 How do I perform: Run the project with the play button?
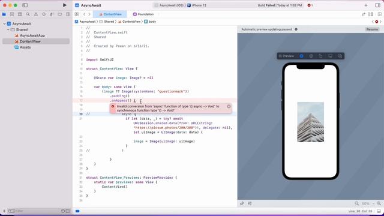pos(65,5)
